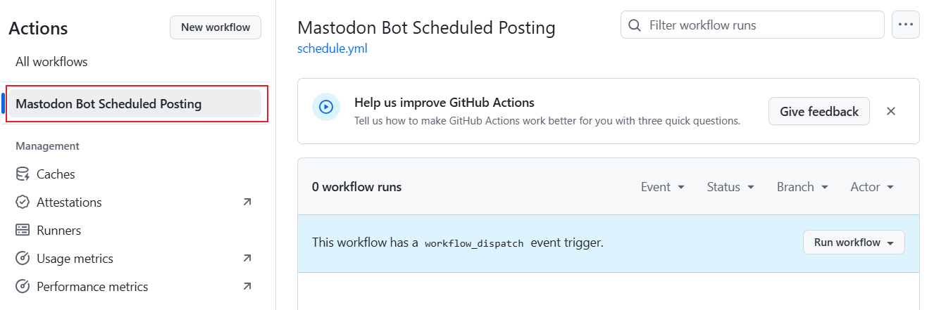
Task: Click the Caches database icon
Action: coord(23,174)
